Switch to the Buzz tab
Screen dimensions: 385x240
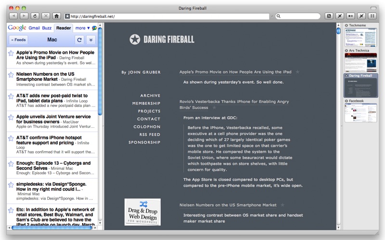point(47,28)
